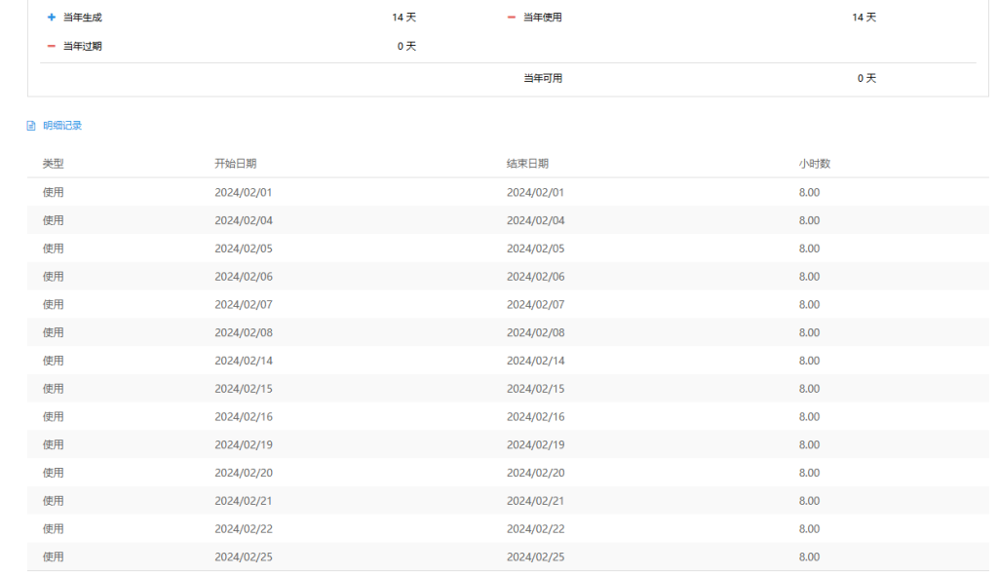
Task: Click the plus icon beside 当年生成
Action: pos(52,18)
